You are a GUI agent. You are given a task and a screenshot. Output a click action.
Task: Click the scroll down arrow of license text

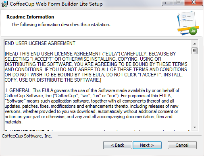click(195, 127)
